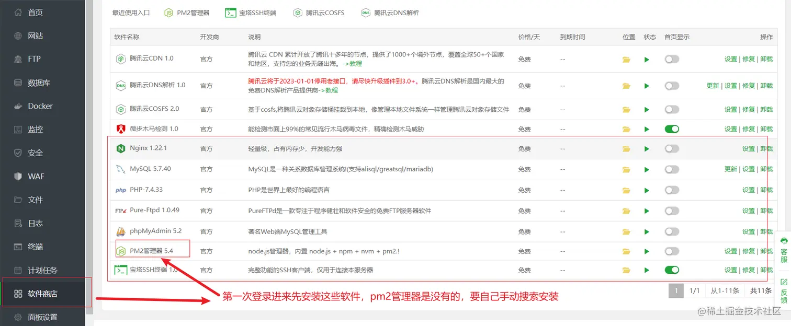The height and width of the screenshot is (326, 791).
Task: Toggle homepage display for Pure-Ftpd
Action: [x=672, y=211]
